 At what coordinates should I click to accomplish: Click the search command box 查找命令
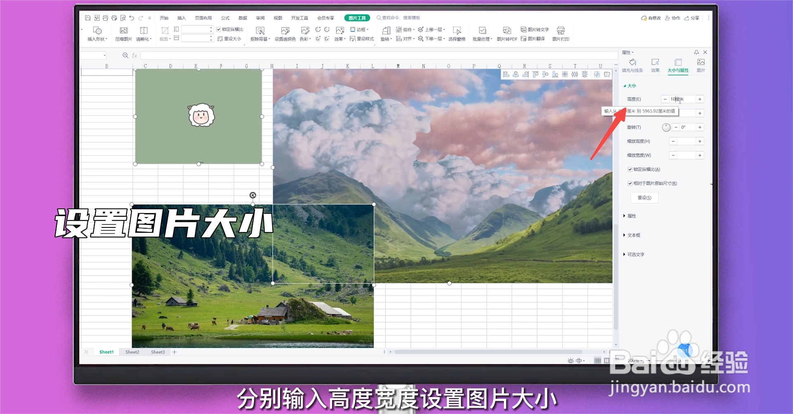(x=399, y=18)
